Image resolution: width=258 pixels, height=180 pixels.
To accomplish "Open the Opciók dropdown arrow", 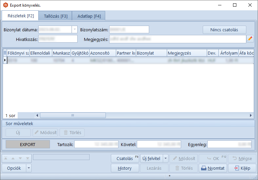I will click(29, 168).
